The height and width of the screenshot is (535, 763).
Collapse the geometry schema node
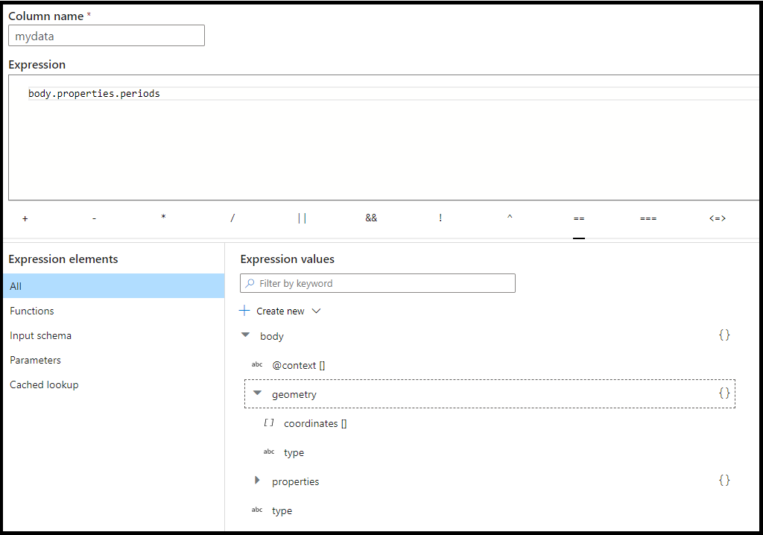point(257,393)
